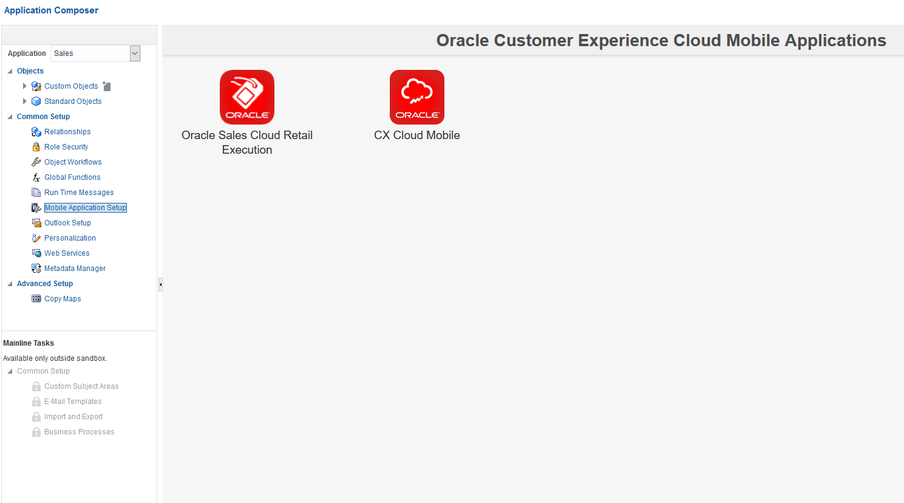Click the Common Setup heading above Relationships
The height and width of the screenshot is (503, 904).
pos(43,117)
